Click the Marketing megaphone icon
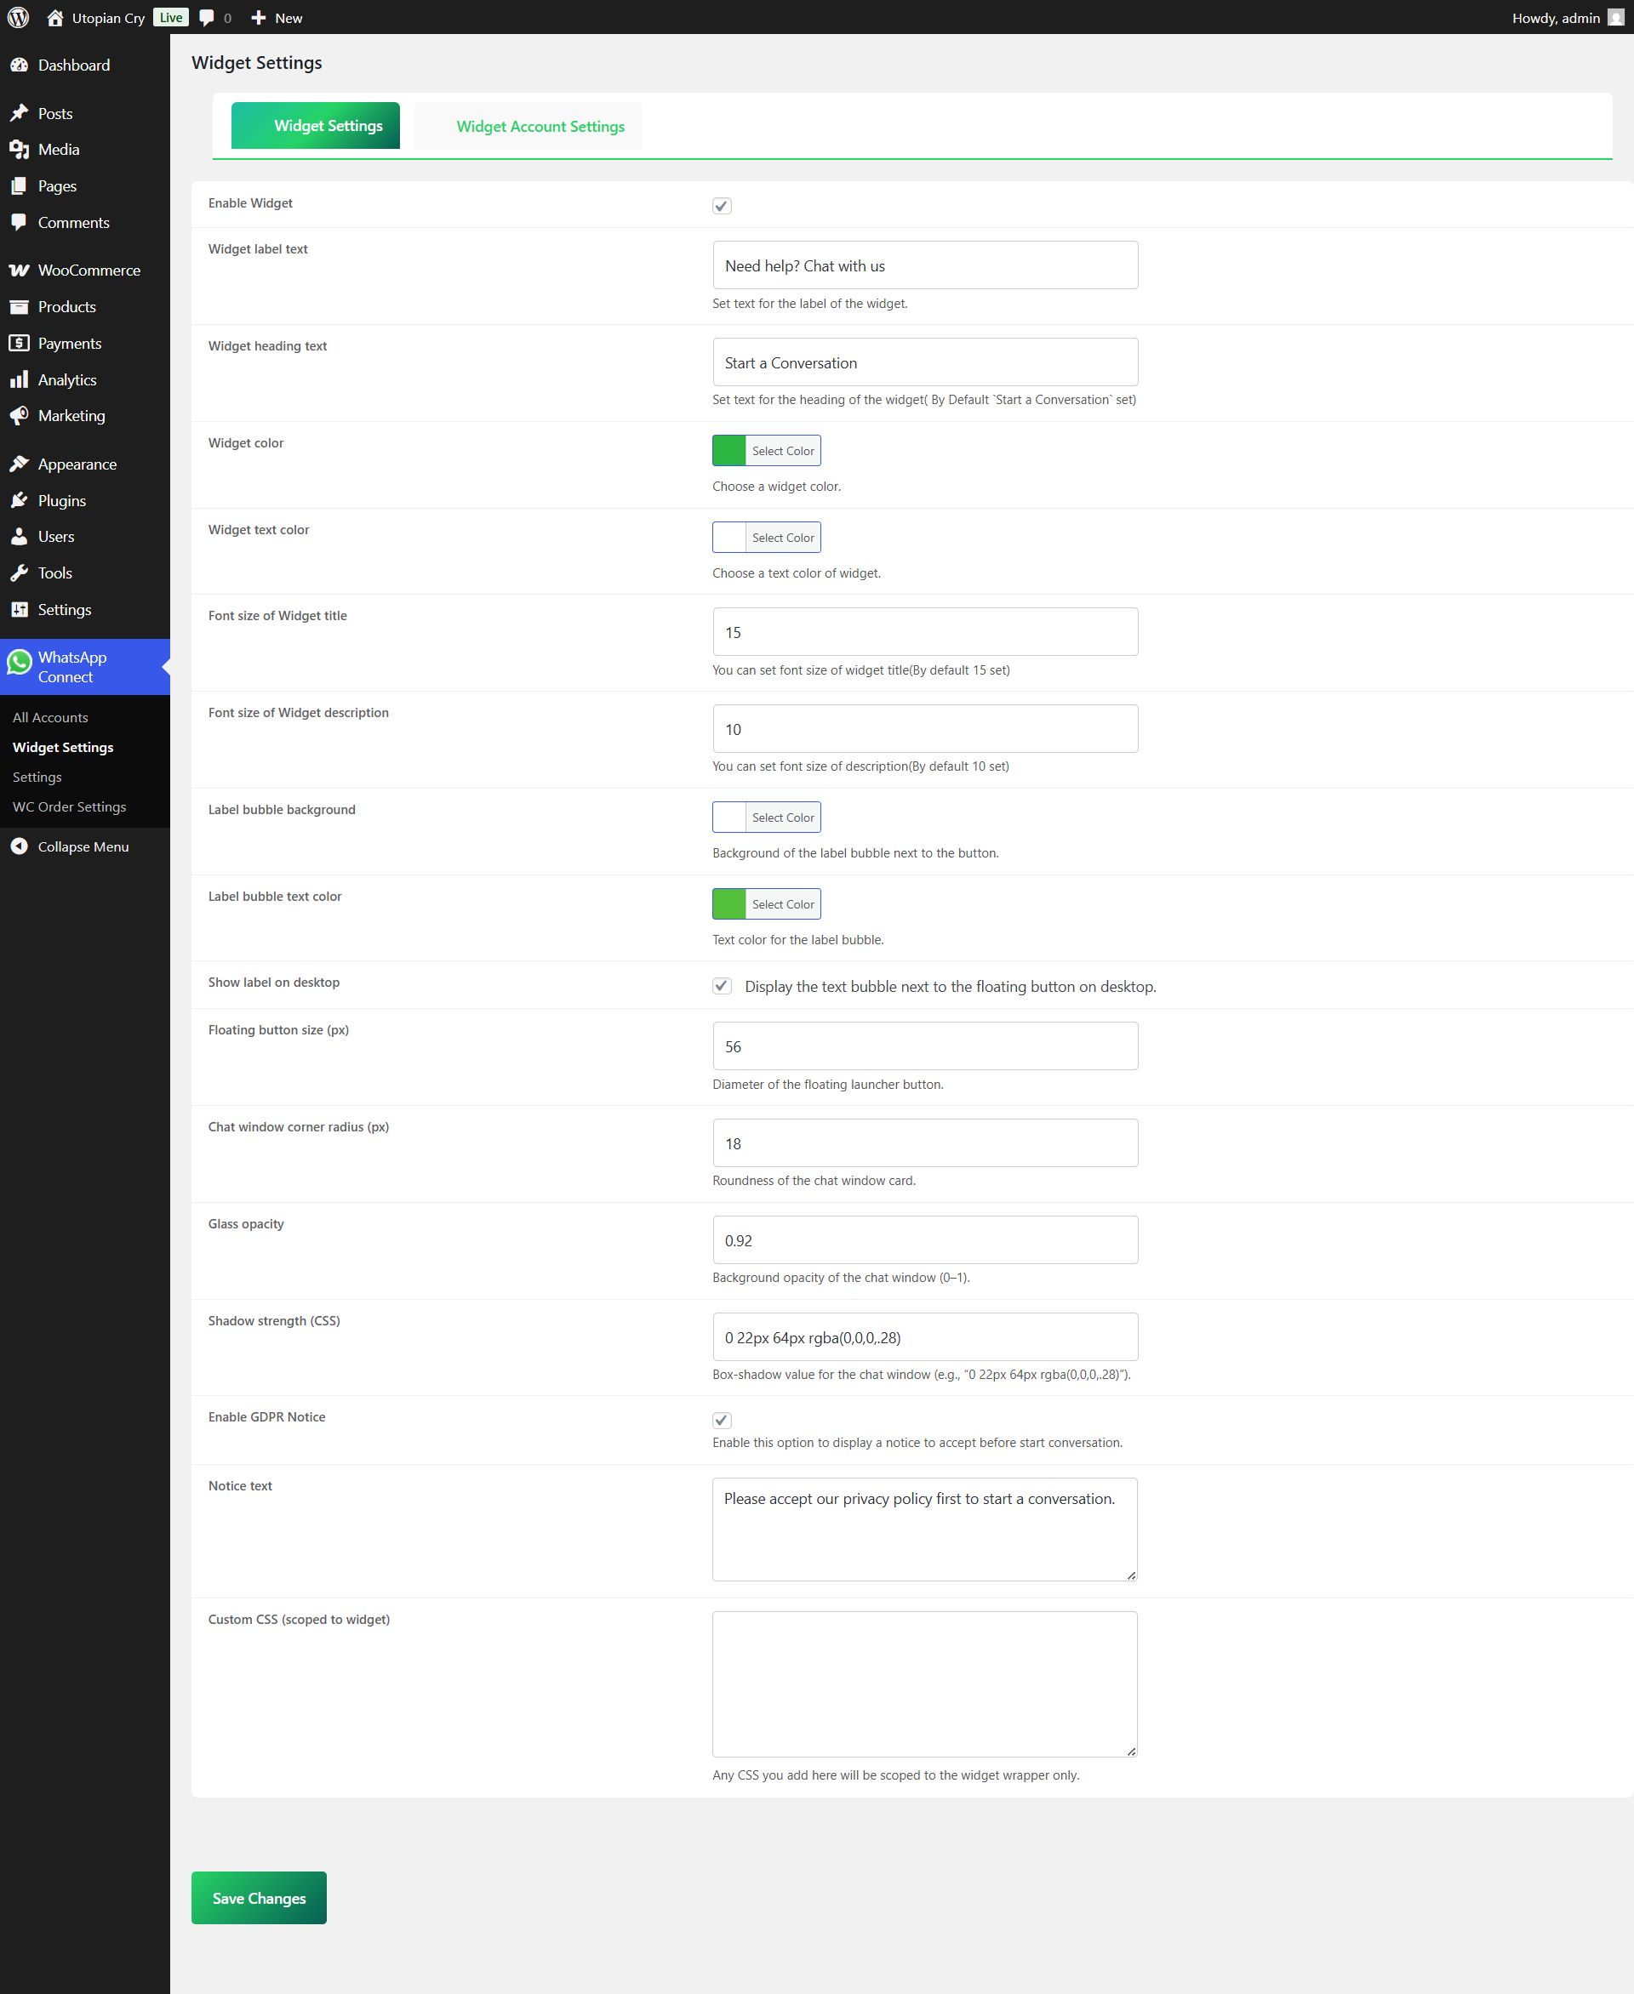This screenshot has height=1994, width=1634. click(x=19, y=415)
